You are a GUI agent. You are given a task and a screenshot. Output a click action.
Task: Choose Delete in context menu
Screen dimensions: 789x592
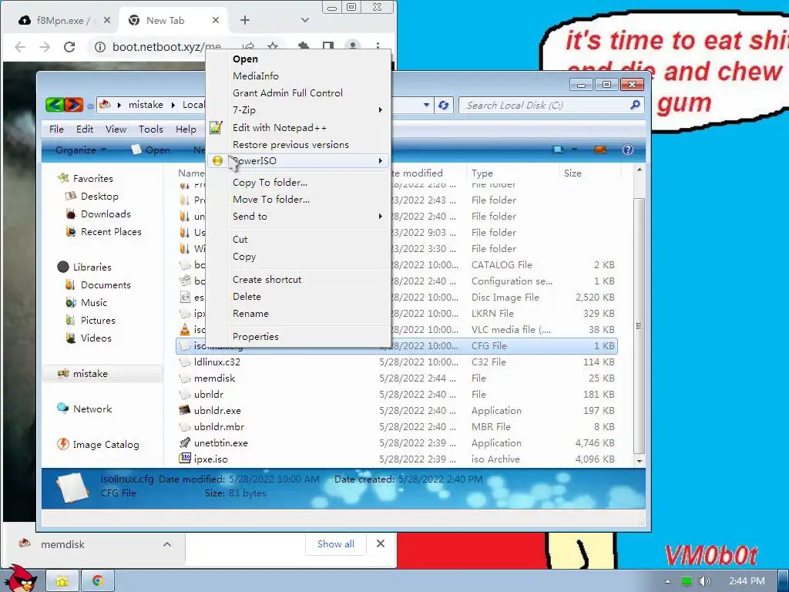[298, 297]
